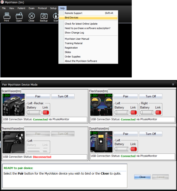Viewport: 177px width, 191px height.
Task: Choose Bind Devices menu entry
Action: [88, 17]
